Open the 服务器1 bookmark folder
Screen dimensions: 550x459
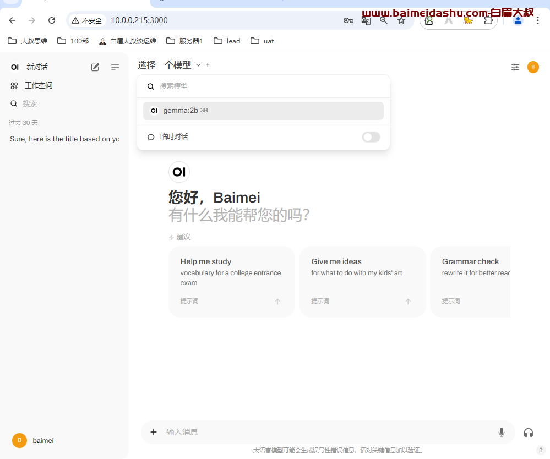(184, 41)
